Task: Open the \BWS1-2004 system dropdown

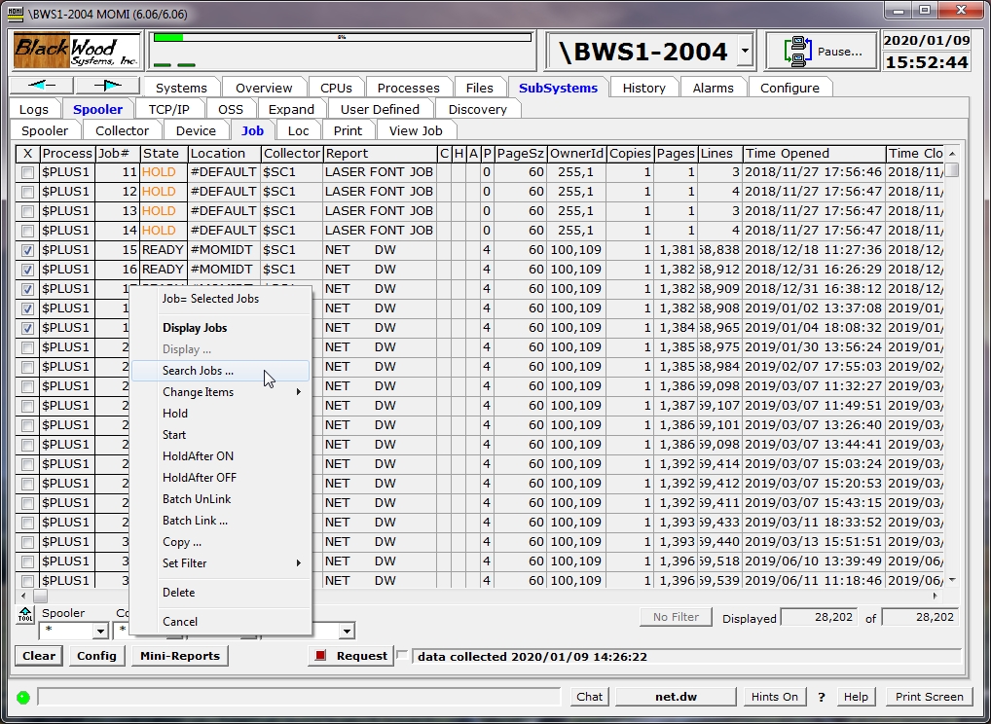Action: pyautogui.click(x=745, y=52)
